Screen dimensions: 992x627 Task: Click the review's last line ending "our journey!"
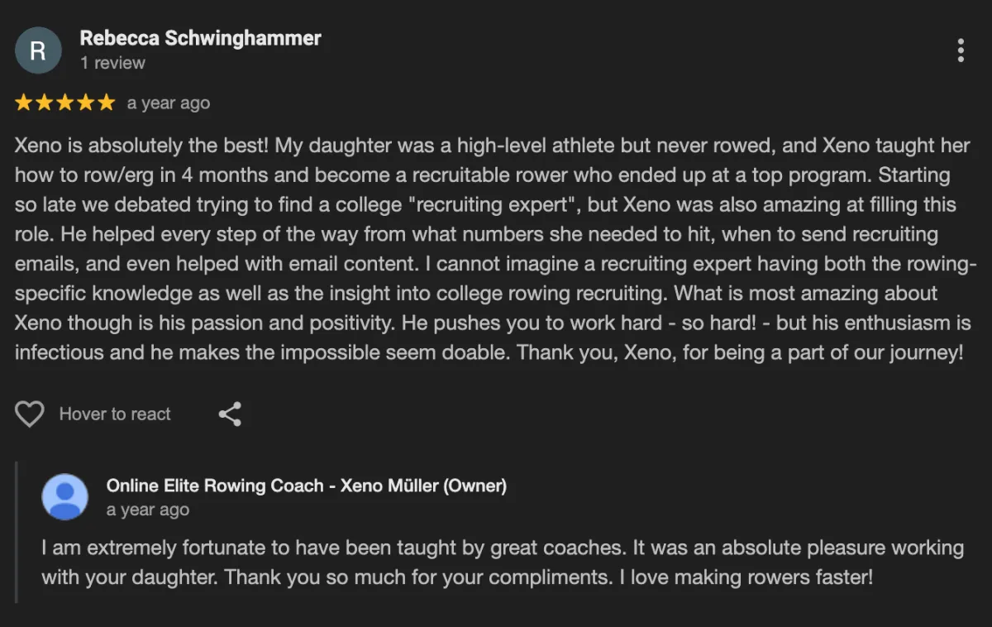pos(489,352)
